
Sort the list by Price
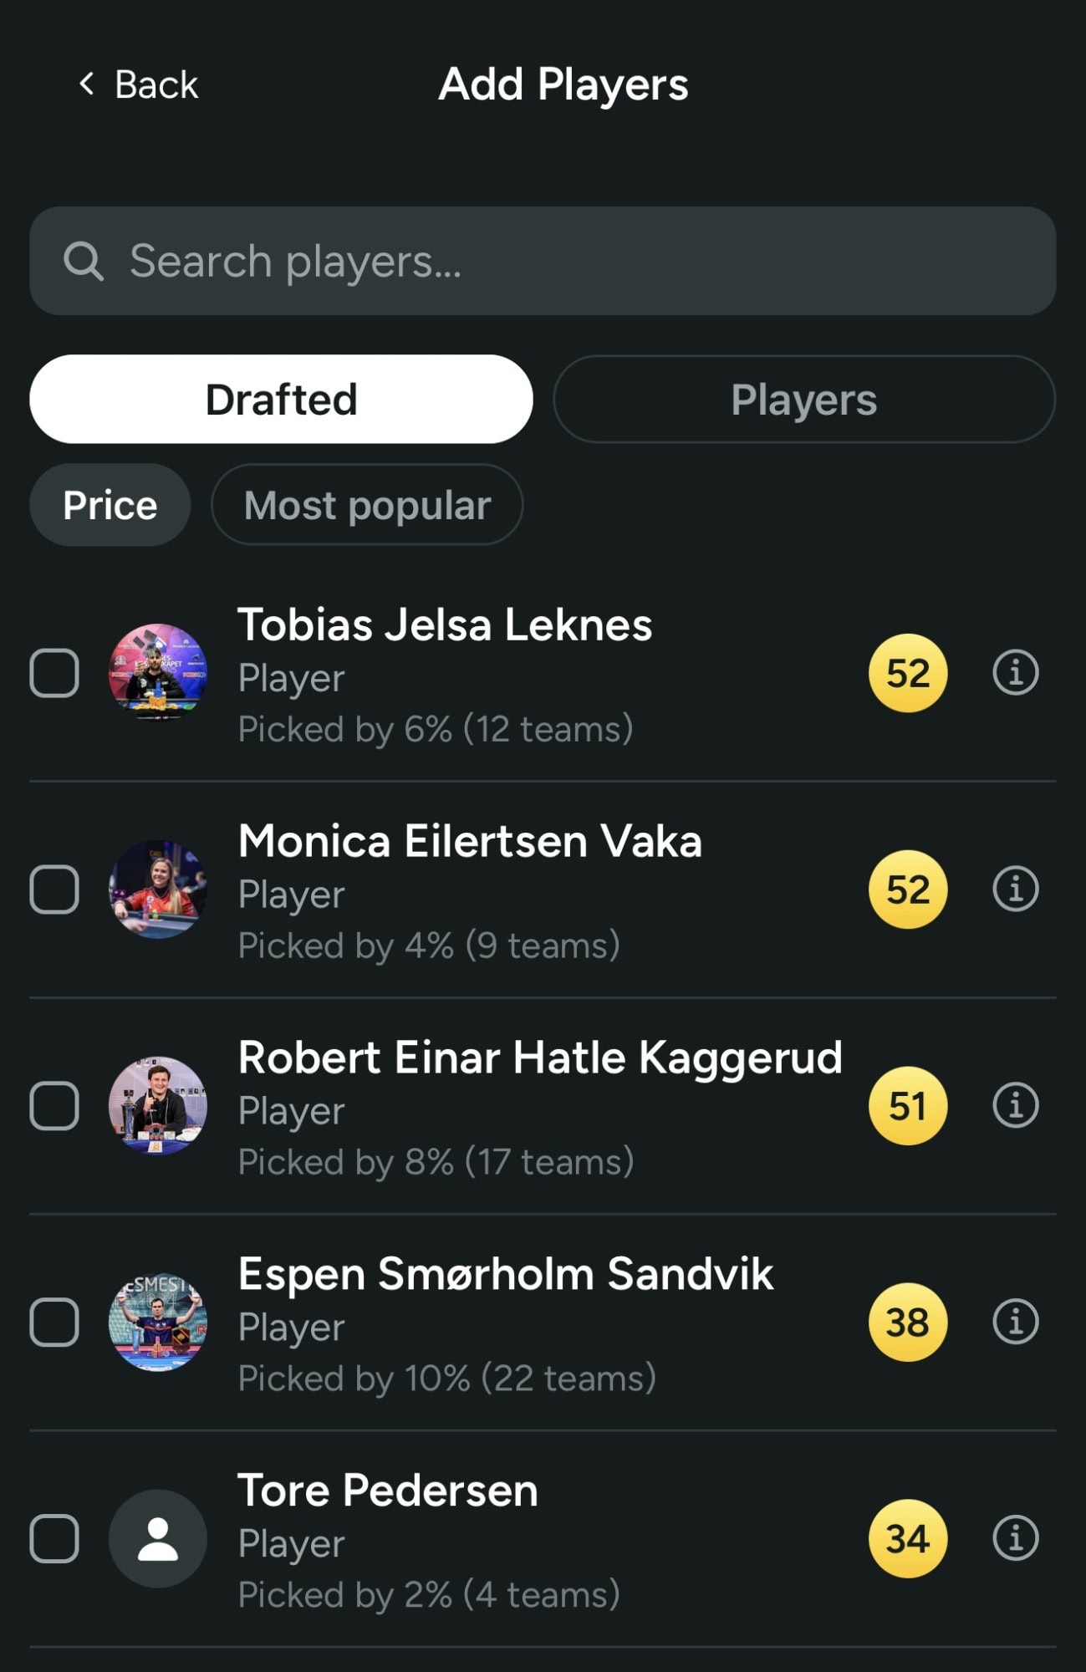click(110, 505)
